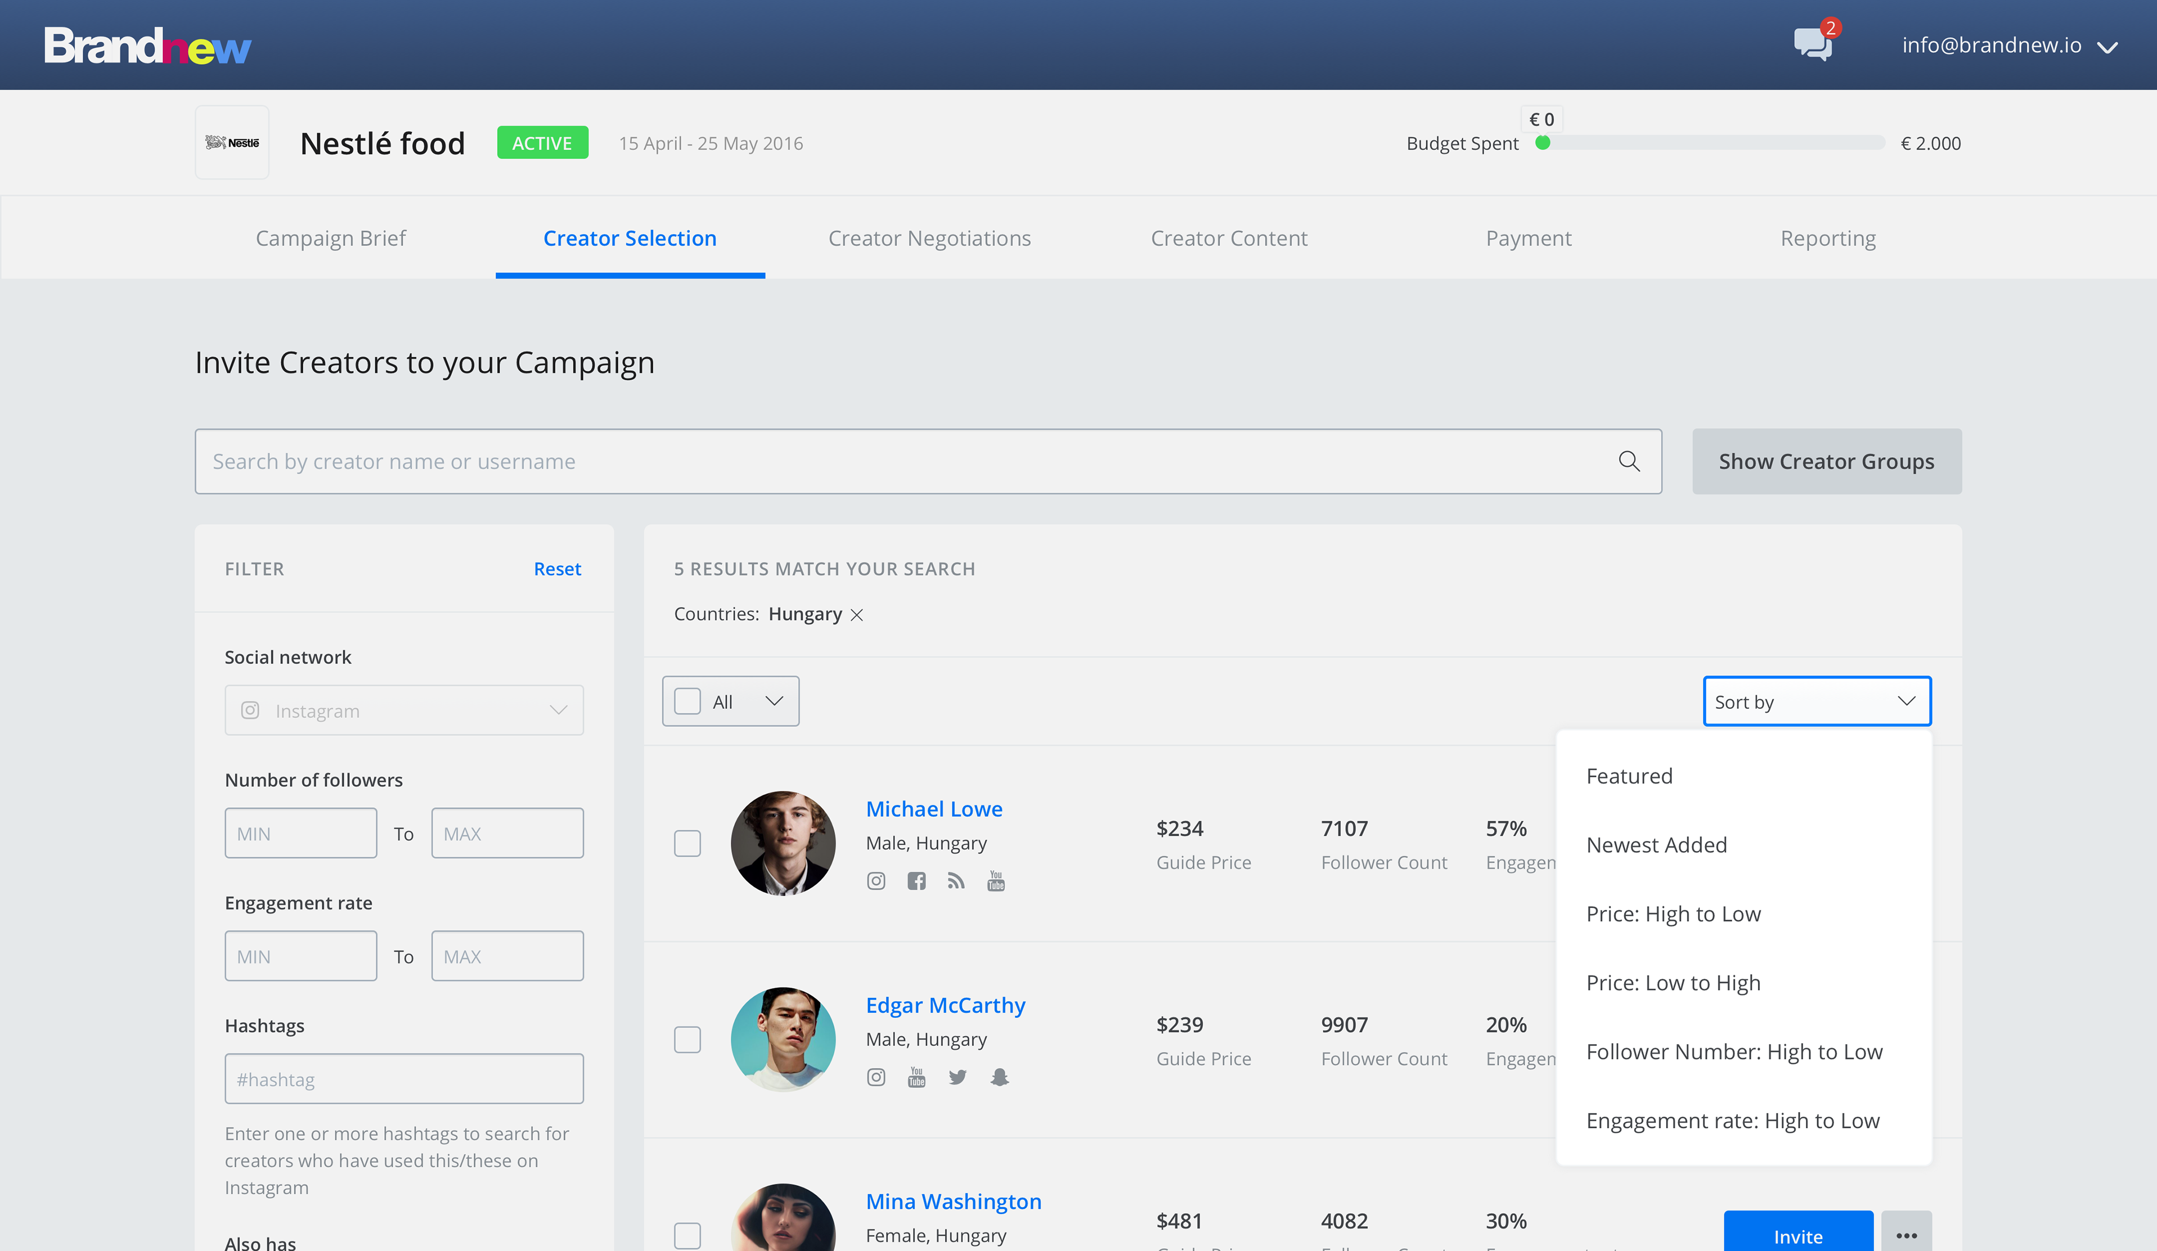This screenshot has width=2157, height=1251.
Task: Expand the All selection dropdown arrow
Action: pyautogui.click(x=775, y=701)
